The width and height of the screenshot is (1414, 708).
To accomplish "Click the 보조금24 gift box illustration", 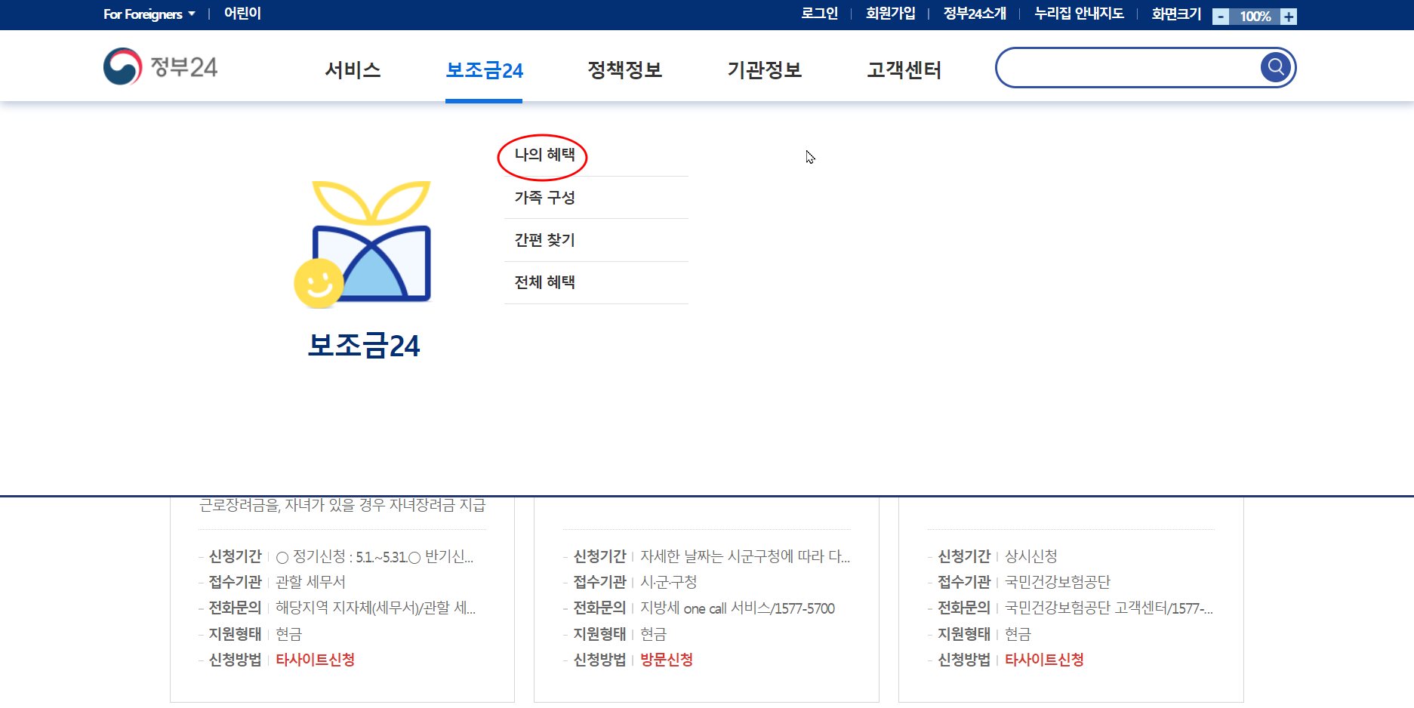I will (x=363, y=244).
